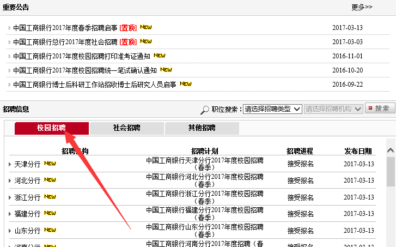Select the 校园招聘 tab

coord(52,128)
